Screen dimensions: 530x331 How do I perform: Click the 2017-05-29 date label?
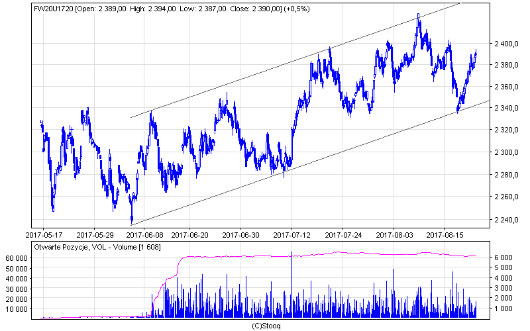tap(95, 235)
